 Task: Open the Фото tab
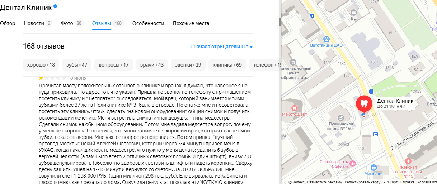pos(72,23)
